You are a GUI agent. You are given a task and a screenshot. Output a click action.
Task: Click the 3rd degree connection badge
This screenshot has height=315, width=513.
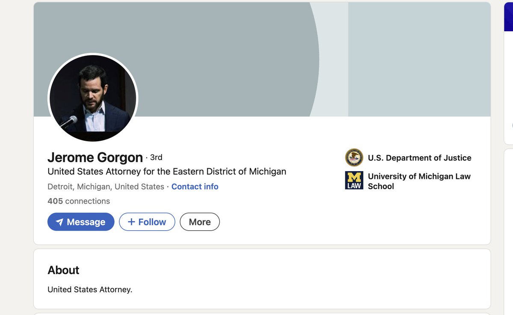(x=156, y=157)
